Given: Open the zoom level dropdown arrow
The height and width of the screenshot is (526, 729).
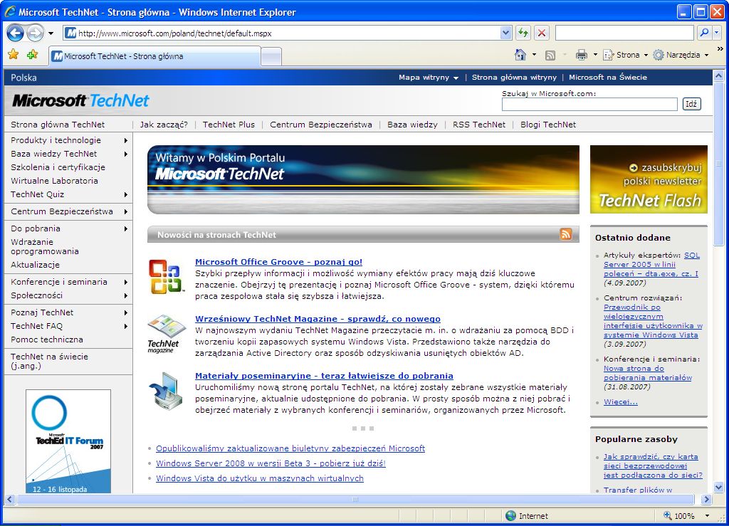Looking at the screenshot, I should pyautogui.click(x=707, y=516).
